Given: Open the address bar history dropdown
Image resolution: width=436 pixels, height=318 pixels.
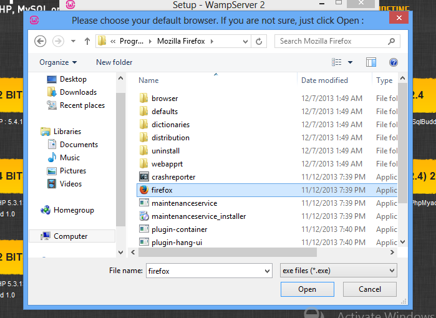Looking at the screenshot, I should pos(245,41).
